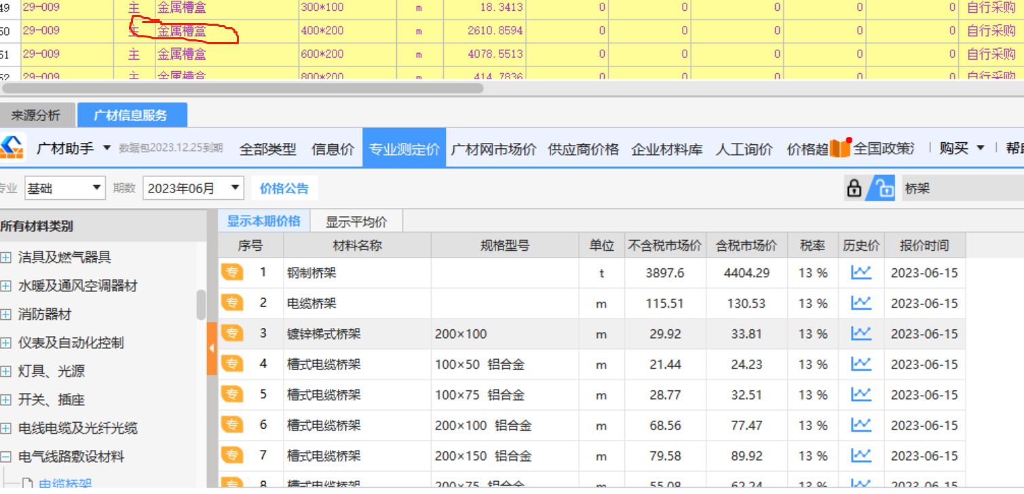This screenshot has height=494, width=1024.
Task: Click the upper table's horizontal scrollbar
Action: tap(242, 87)
